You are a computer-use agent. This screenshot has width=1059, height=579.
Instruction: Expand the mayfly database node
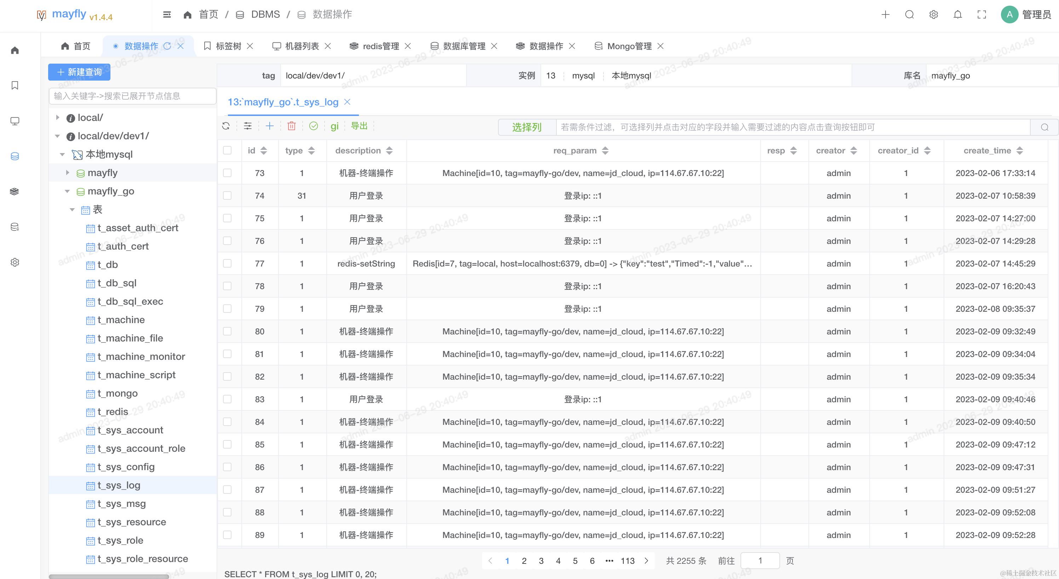[67, 172]
